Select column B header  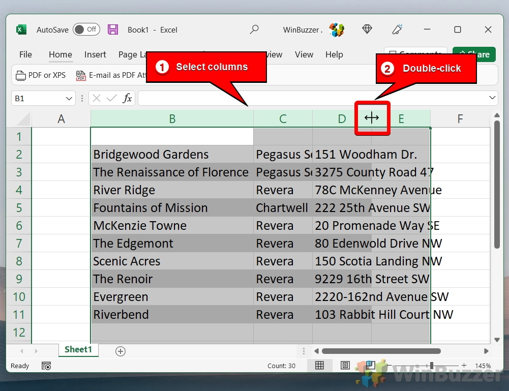coord(172,119)
